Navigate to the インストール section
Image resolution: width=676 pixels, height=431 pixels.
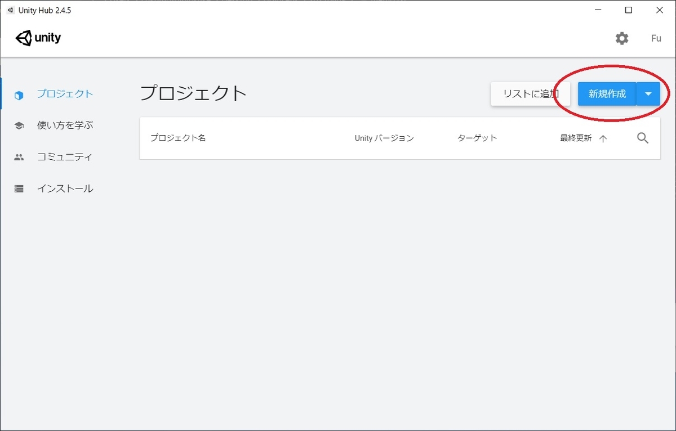(x=66, y=188)
